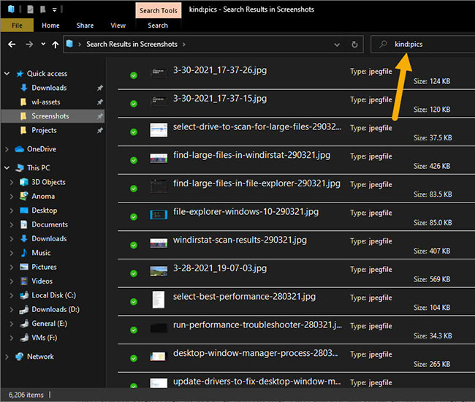This screenshot has width=475, height=402.
Task: Click the search magnifier icon
Action: coord(383,44)
